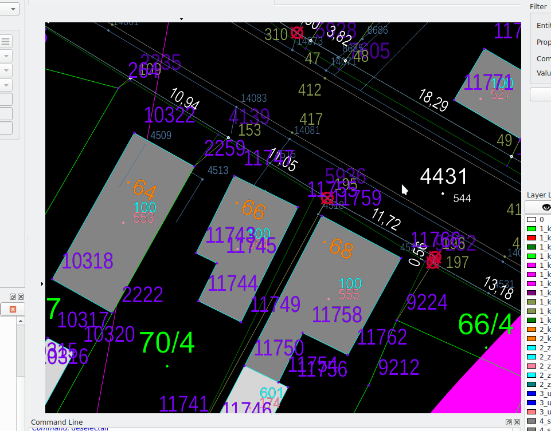Float the Command Line panel

[508, 422]
